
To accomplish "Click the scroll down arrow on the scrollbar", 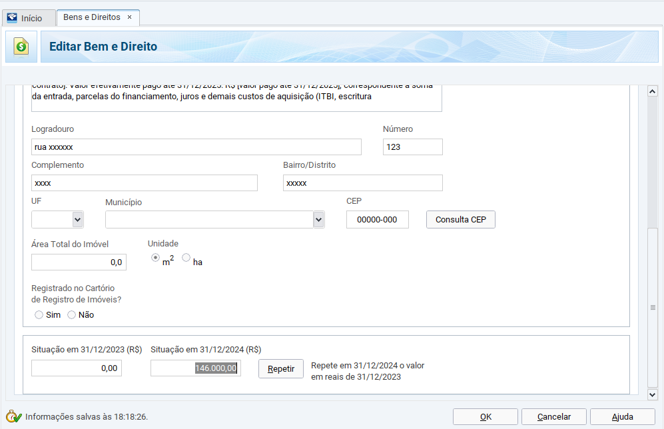I will pyautogui.click(x=653, y=394).
